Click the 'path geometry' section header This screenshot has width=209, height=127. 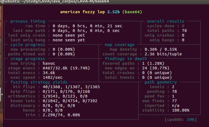click(161, 82)
